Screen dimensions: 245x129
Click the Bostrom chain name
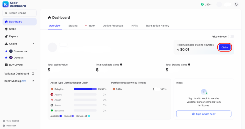tap(59, 111)
